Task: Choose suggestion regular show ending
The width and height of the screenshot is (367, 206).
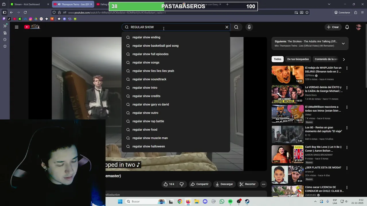Action: pyautogui.click(x=176, y=37)
